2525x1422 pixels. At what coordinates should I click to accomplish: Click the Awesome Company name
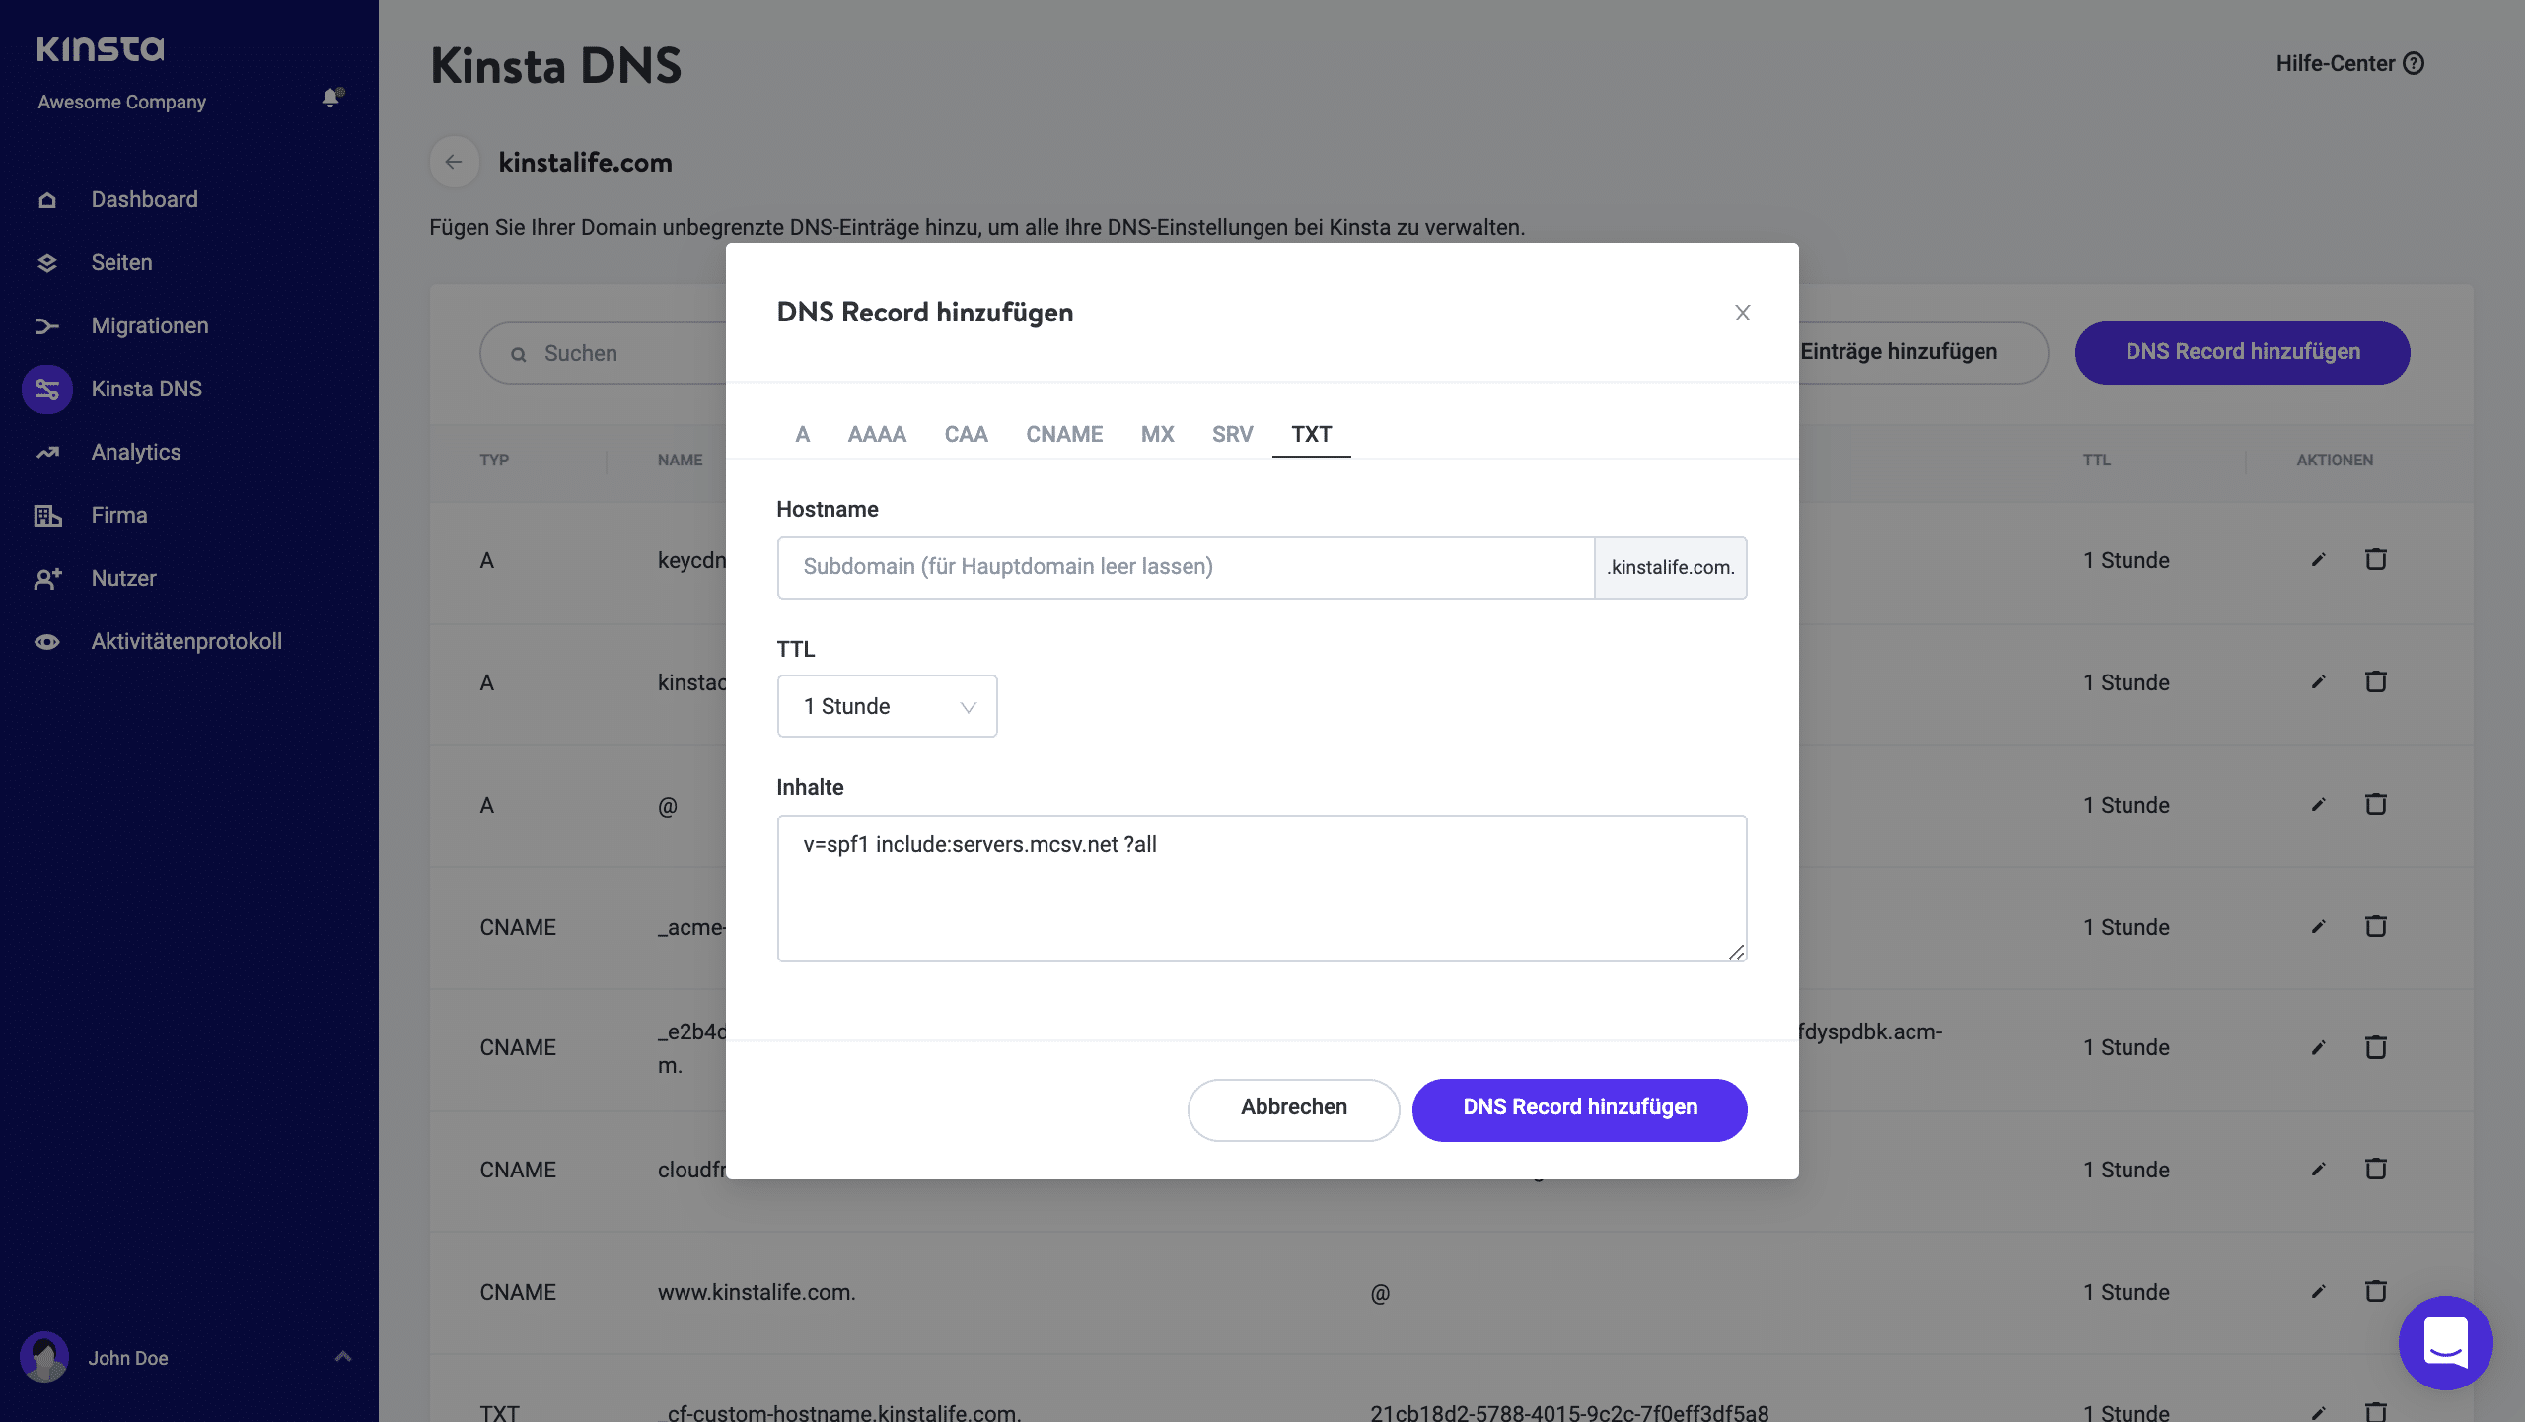point(122,103)
